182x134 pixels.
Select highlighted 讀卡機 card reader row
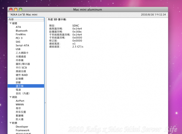26,86
